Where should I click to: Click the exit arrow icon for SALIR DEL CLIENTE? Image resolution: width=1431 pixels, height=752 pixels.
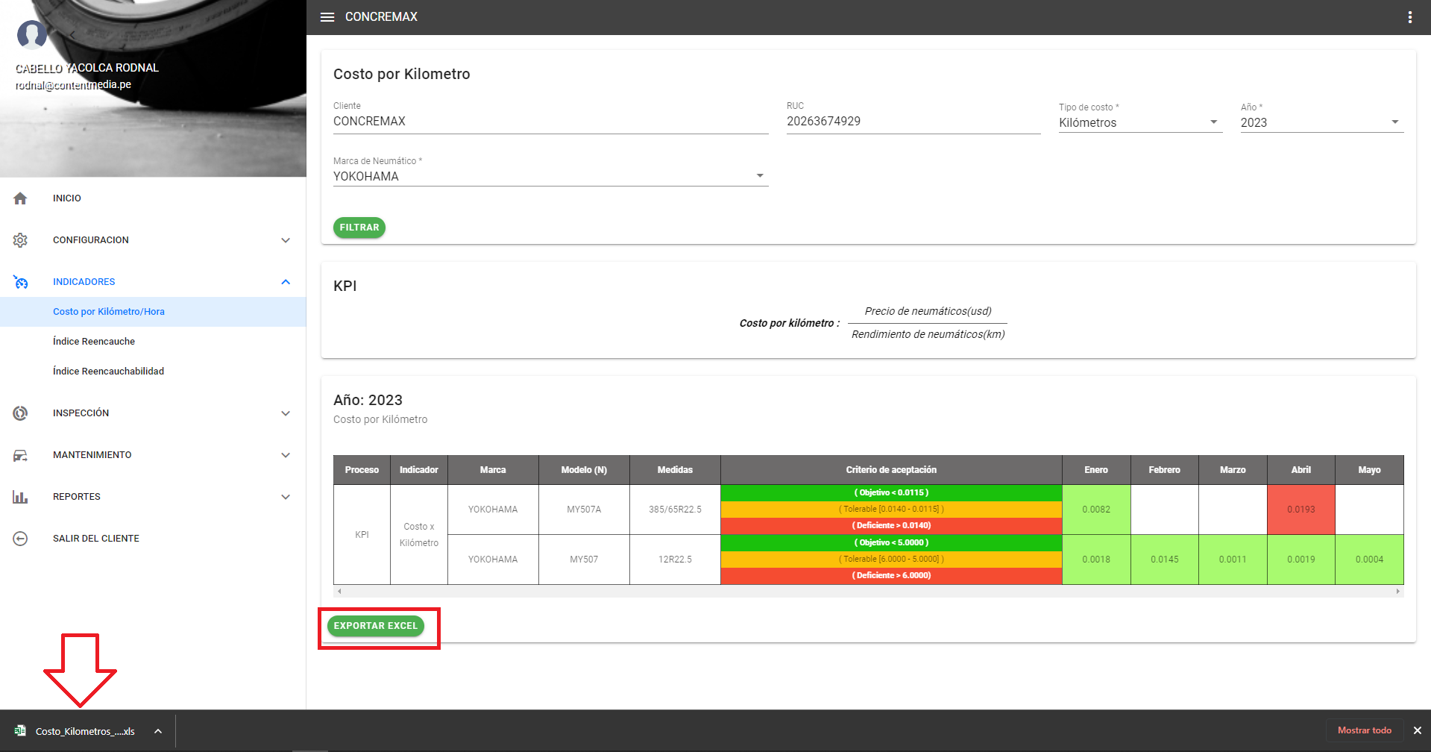pos(20,539)
